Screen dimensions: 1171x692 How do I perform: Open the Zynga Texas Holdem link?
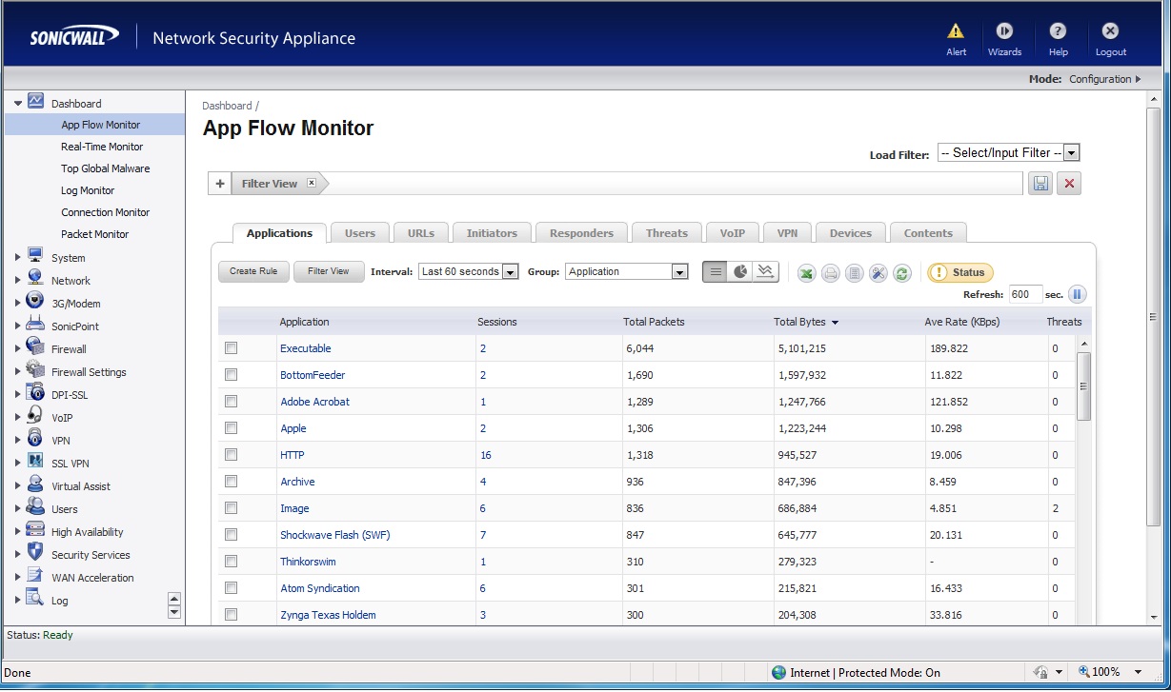click(328, 615)
